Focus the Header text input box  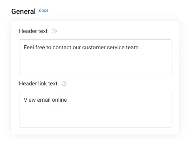[95, 57]
